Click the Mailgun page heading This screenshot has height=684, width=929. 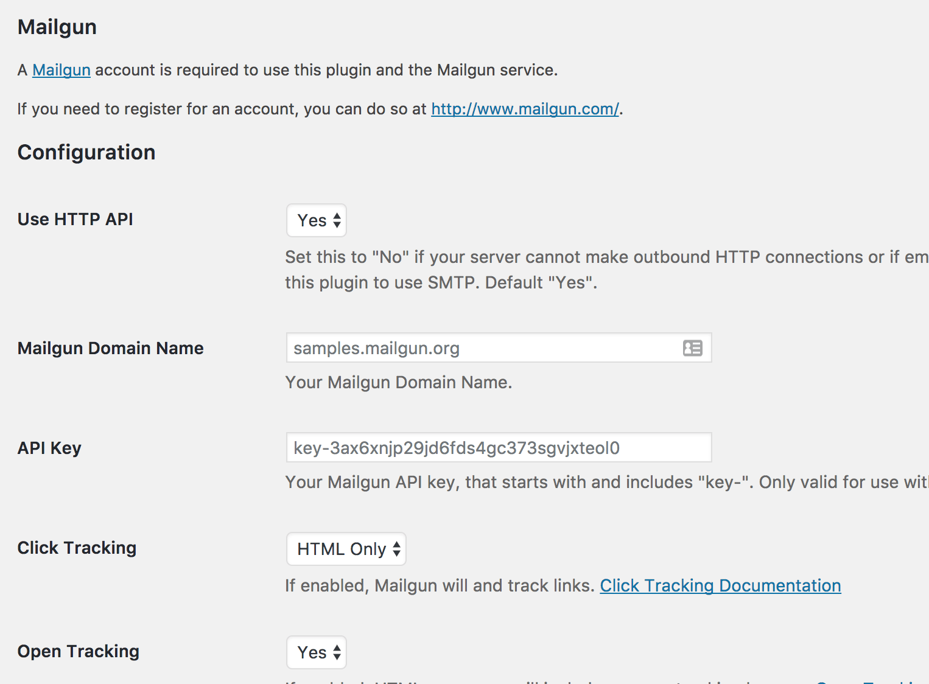point(57,27)
